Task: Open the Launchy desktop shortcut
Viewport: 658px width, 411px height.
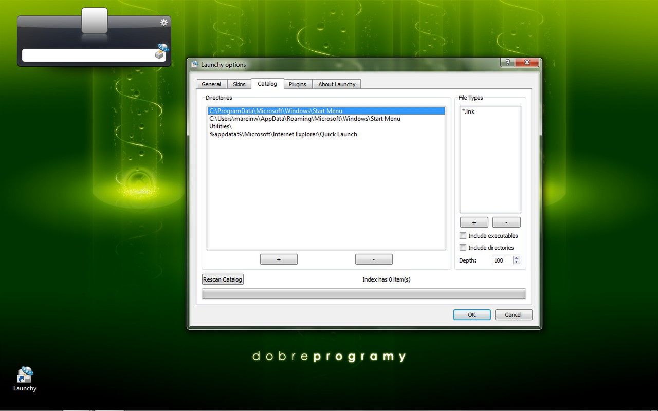Action: click(x=25, y=379)
